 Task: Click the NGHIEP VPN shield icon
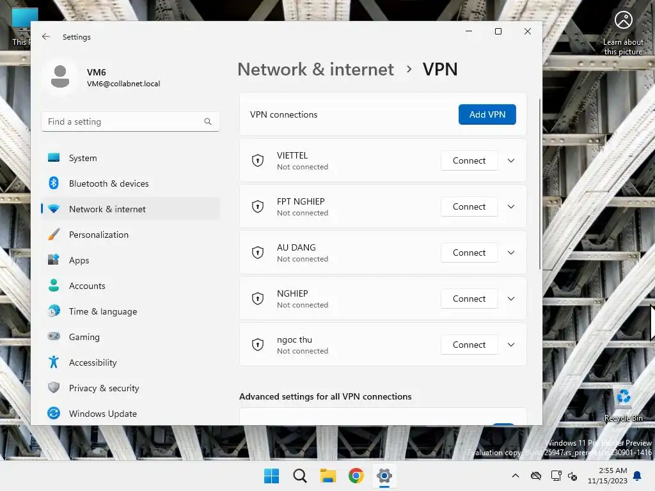click(258, 298)
